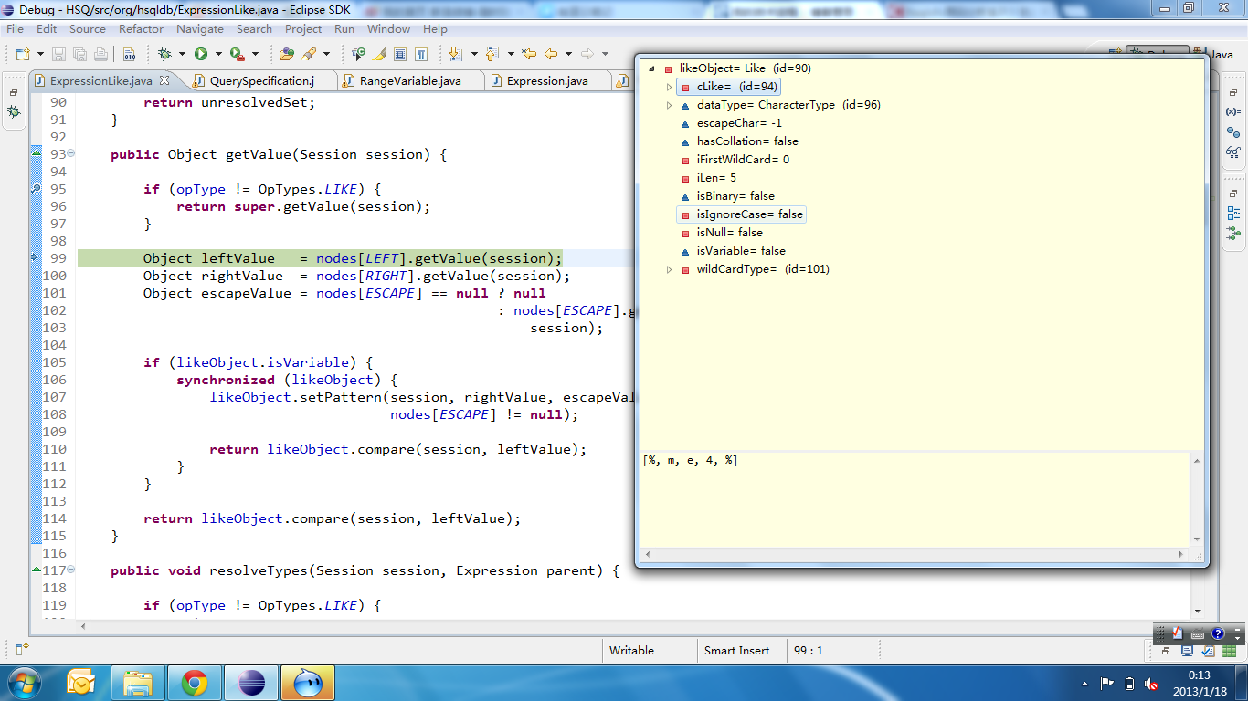Viewport: 1248px width, 701px height.
Task: Toggle Block Selection Mode in toolbar
Action: coord(400,54)
